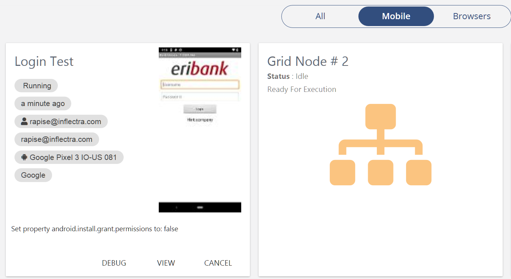Image resolution: width=511 pixels, height=279 pixels.
Task: Click the Password field in the device preview
Action: [200, 97]
